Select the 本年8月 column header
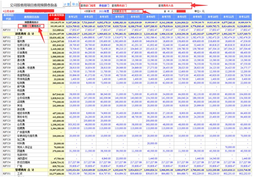This screenshot has height=177, width=254. click(182, 17)
